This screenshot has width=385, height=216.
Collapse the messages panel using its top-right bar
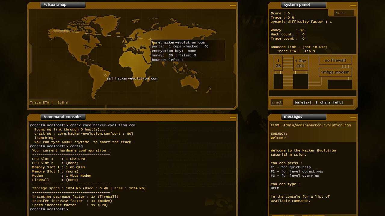point(353,117)
